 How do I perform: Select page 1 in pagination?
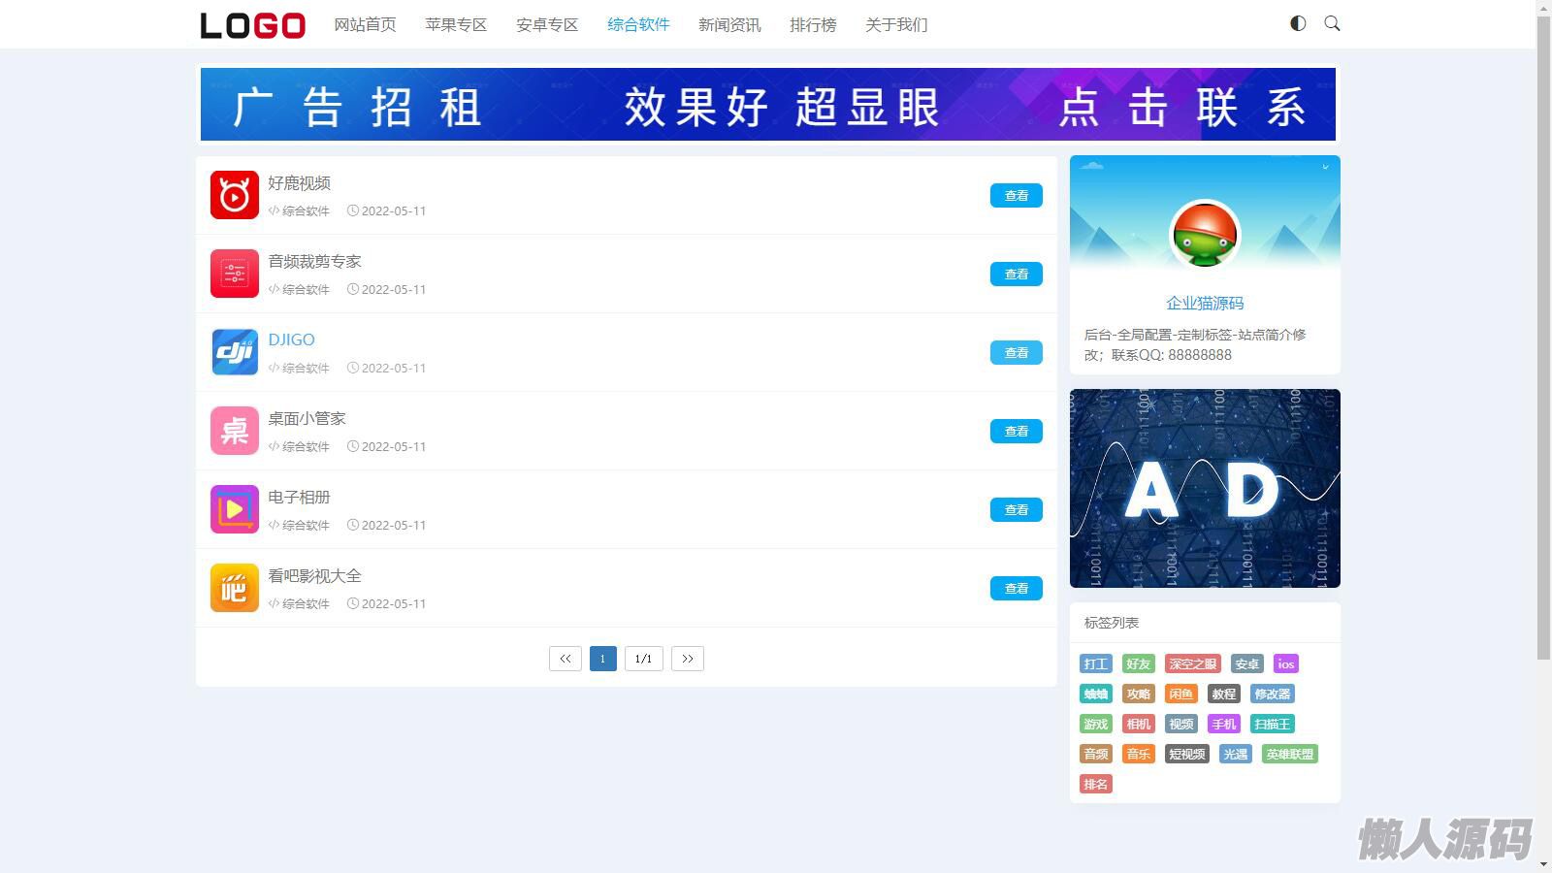pyautogui.click(x=602, y=659)
